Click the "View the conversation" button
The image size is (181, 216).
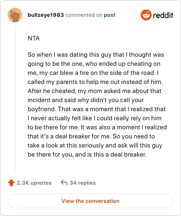pyautogui.click(x=90, y=201)
